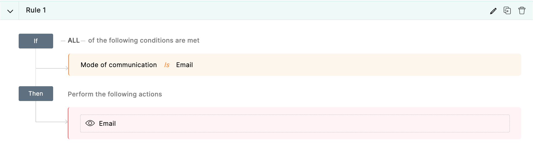
Task: Click empty area of the dashed Email action box
Action: pos(307,123)
